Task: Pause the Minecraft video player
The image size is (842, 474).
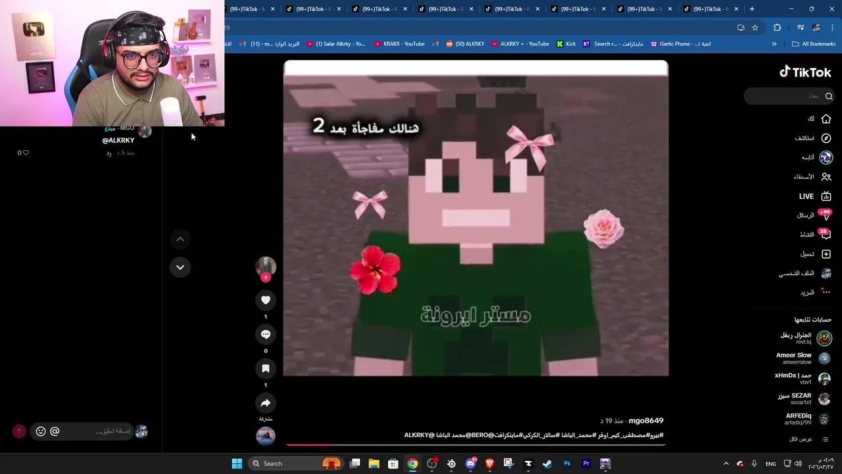Action: point(476,219)
